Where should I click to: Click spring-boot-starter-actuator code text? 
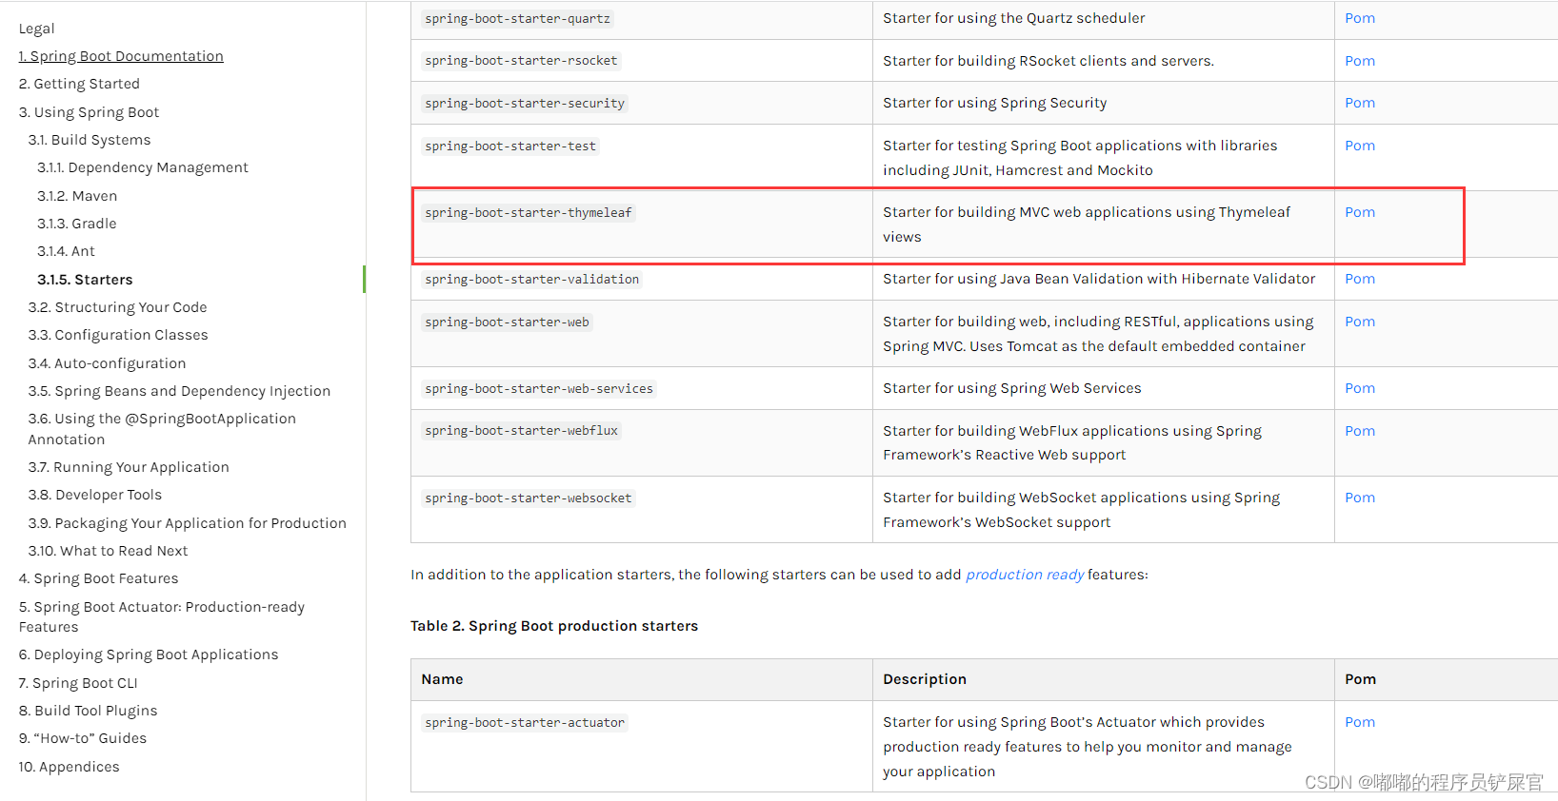[525, 723]
